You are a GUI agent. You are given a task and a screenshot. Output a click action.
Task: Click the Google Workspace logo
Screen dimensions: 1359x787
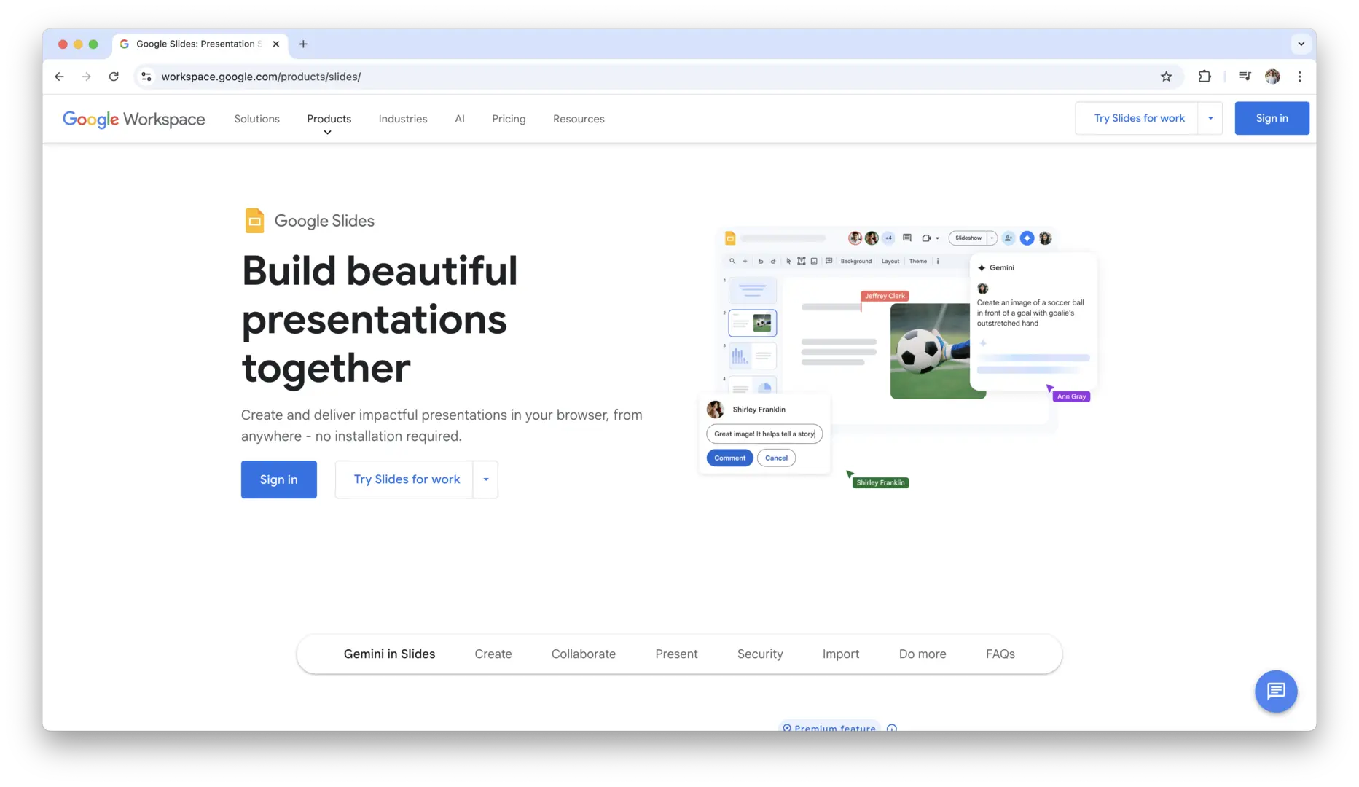134,119
